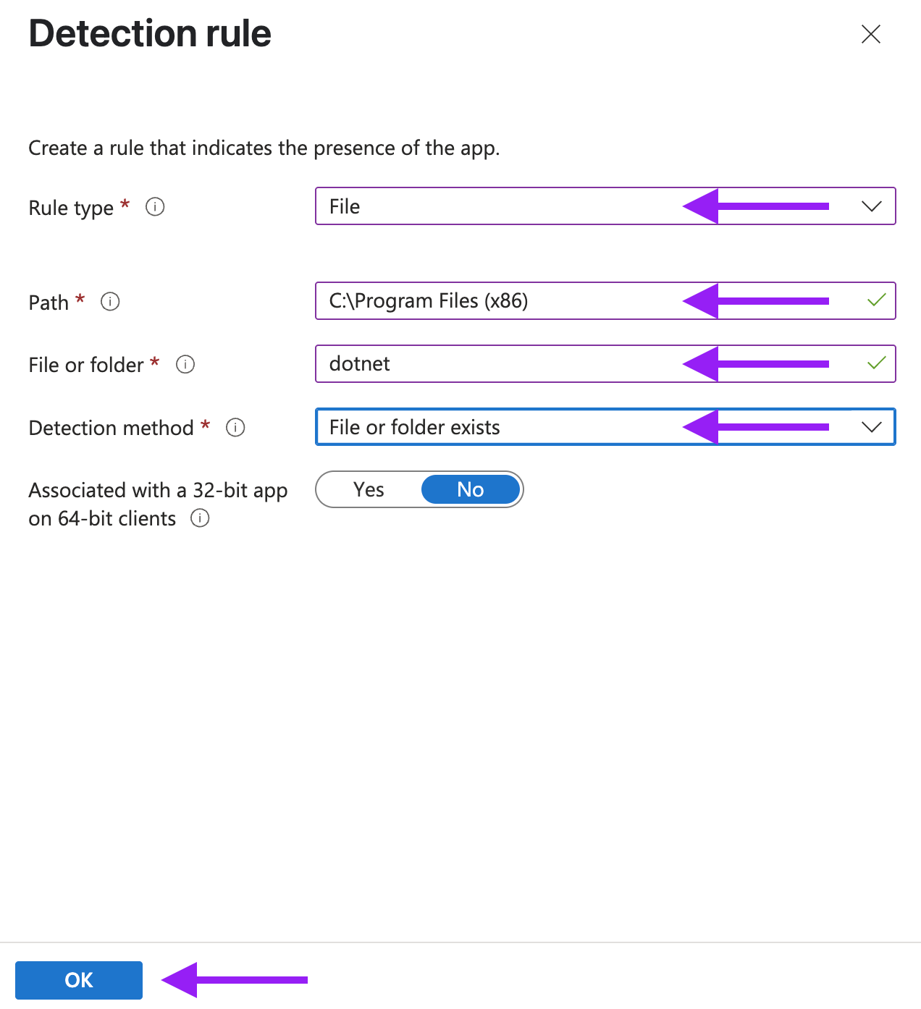Click the Rule type label text
The height and width of the screenshot is (1009, 921).
[71, 208]
